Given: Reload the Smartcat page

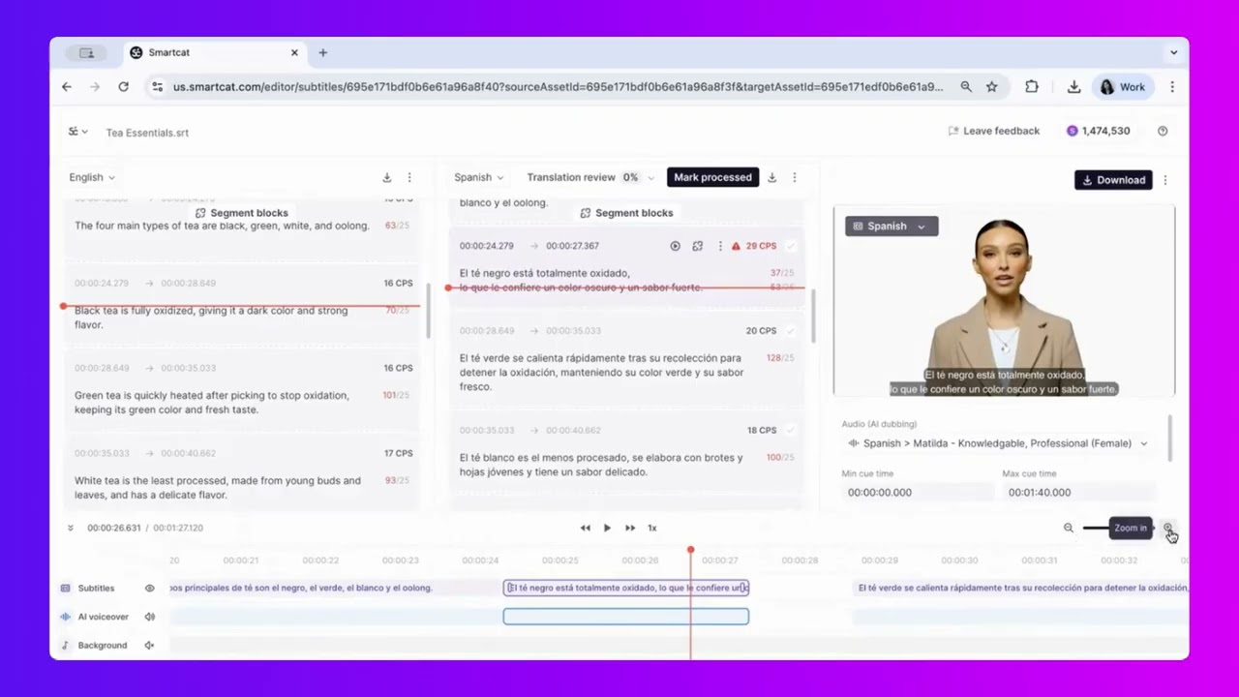Looking at the screenshot, I should click(x=123, y=87).
